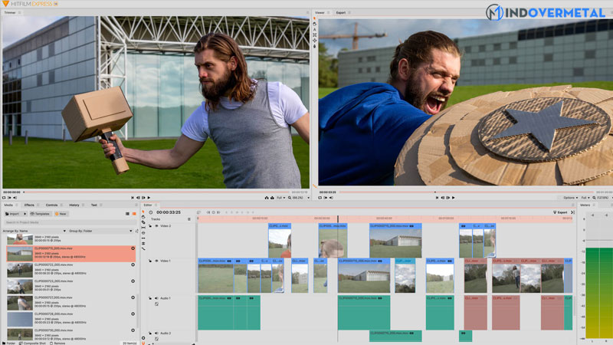The width and height of the screenshot is (613, 345).
Task: Switch media panel to list view
Action: [x=128, y=214]
